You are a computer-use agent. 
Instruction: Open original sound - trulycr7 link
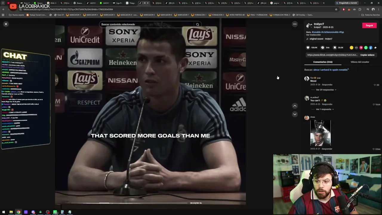point(321,39)
